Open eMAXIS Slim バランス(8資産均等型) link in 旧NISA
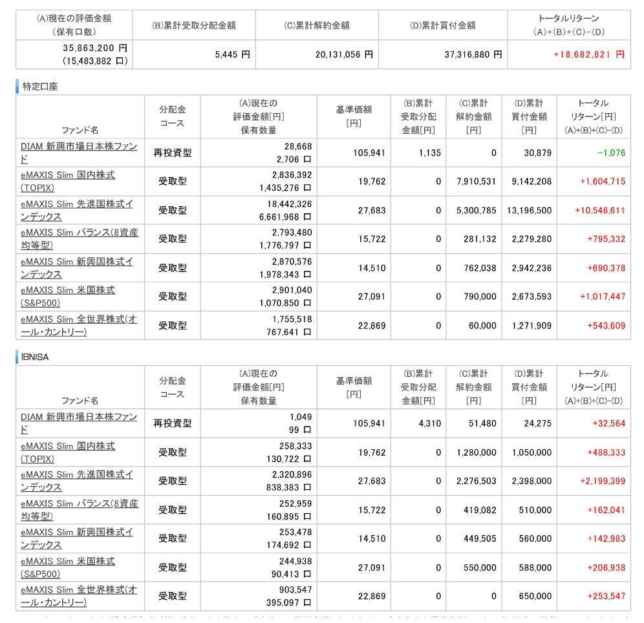Viewport: 644px width, 623px height. [x=80, y=510]
